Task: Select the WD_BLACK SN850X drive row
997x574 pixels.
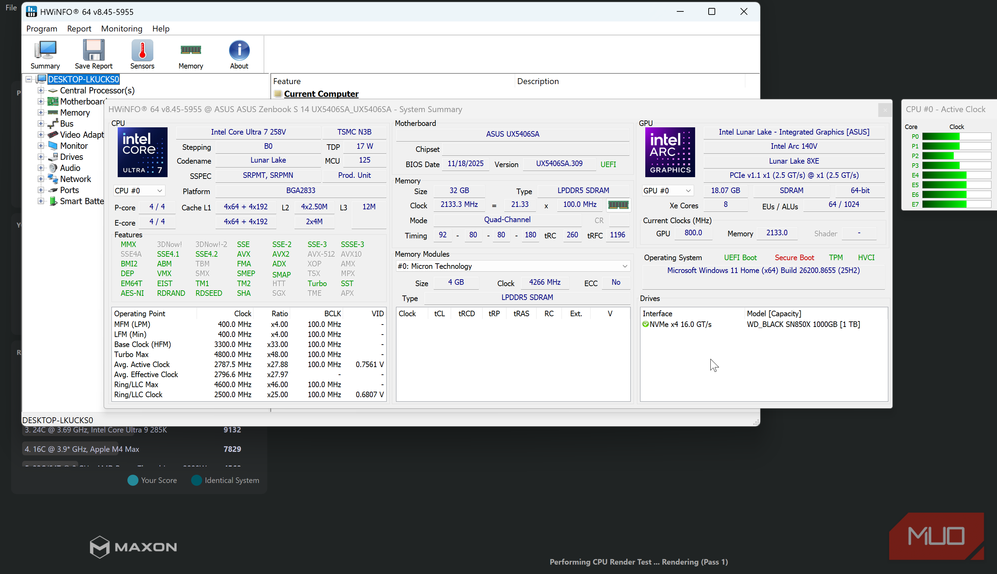Action: point(764,324)
